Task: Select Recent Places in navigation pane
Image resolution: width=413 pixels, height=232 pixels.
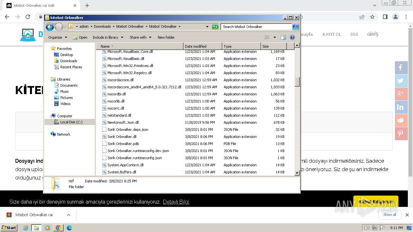Action: coord(71,67)
